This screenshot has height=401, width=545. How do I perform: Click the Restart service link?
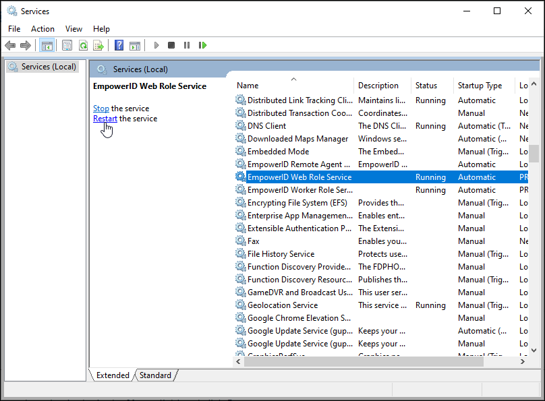pyautogui.click(x=105, y=118)
